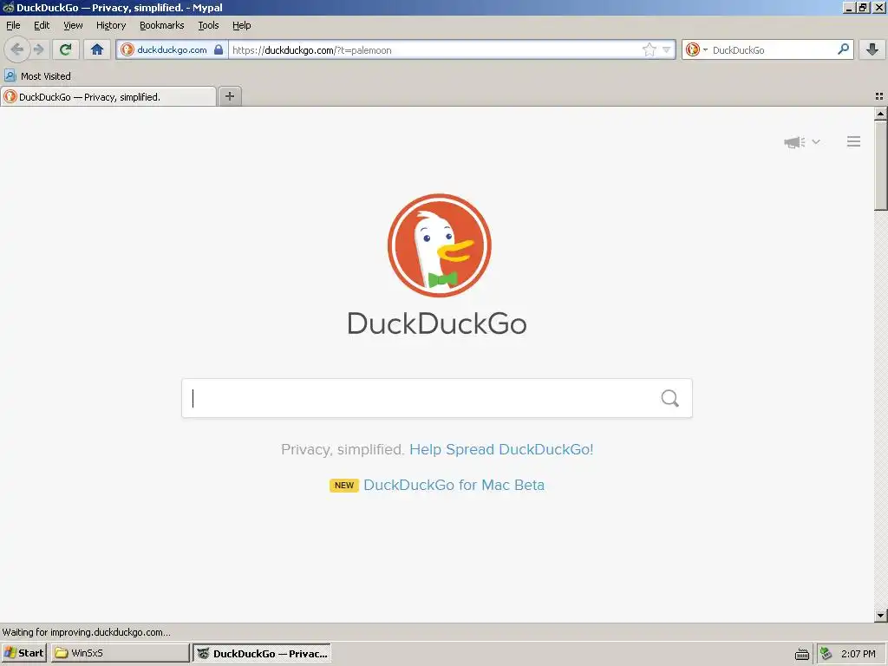The width and height of the screenshot is (888, 666).
Task: Expand the chevron beside the megaphone
Action: click(816, 141)
